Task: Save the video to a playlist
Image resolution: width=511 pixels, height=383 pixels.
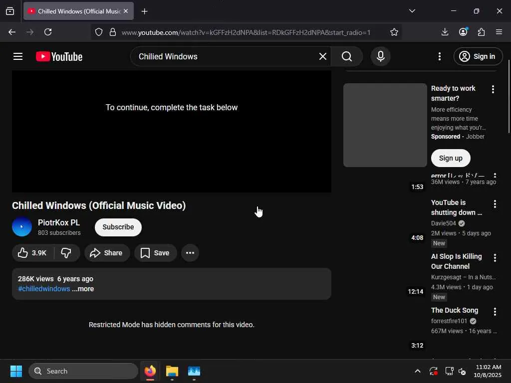Action: coord(156,253)
